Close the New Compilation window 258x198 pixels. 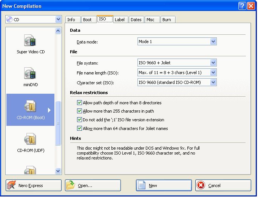[251, 6]
